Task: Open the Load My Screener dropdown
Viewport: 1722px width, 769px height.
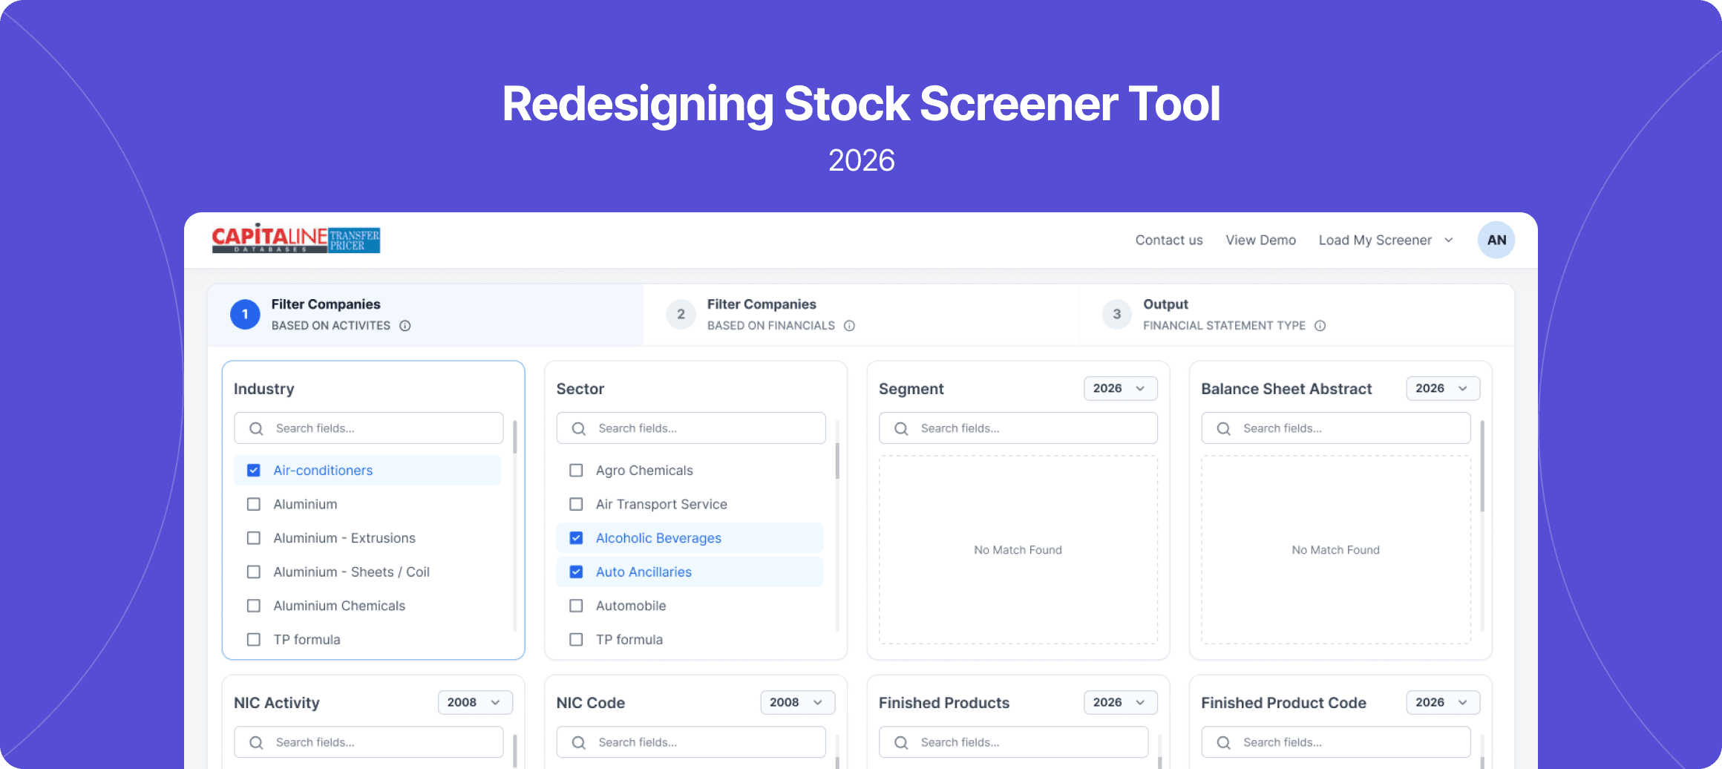Action: [1386, 240]
